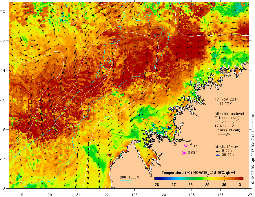This screenshot has height=197, width=255.
Task: Click the color bar value "27"
Action: 174,185
